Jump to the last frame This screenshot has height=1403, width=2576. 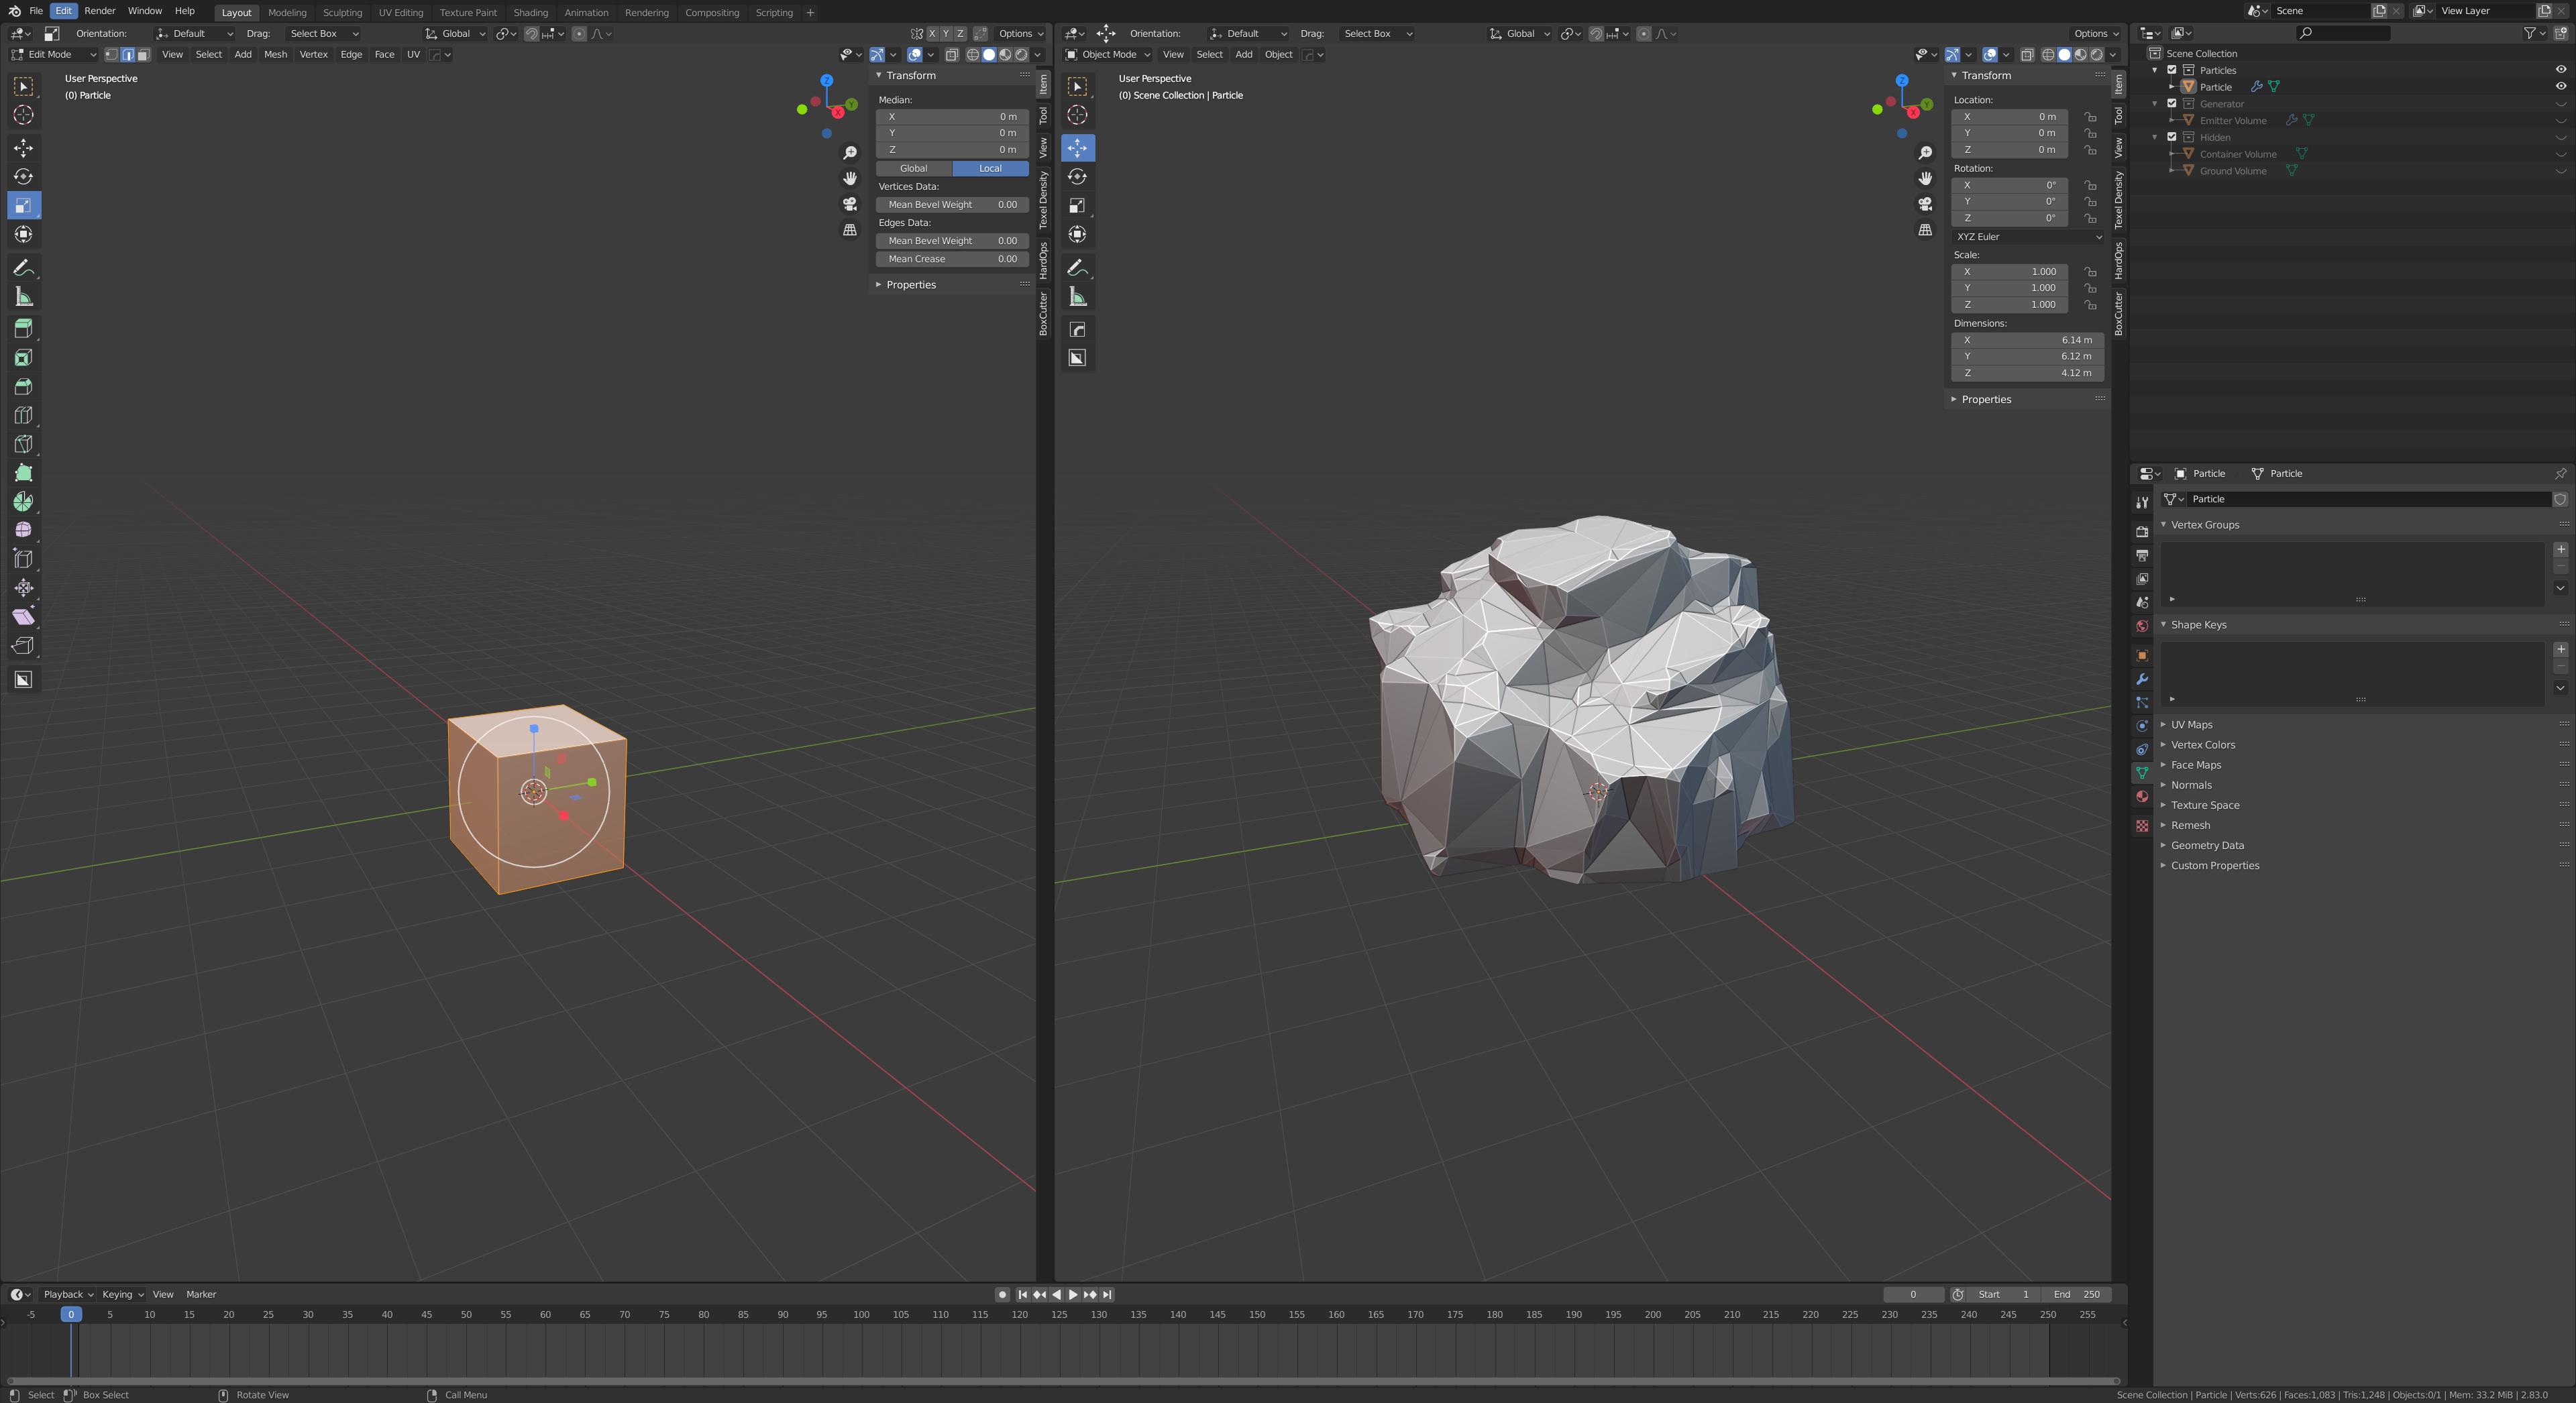click(1107, 1295)
